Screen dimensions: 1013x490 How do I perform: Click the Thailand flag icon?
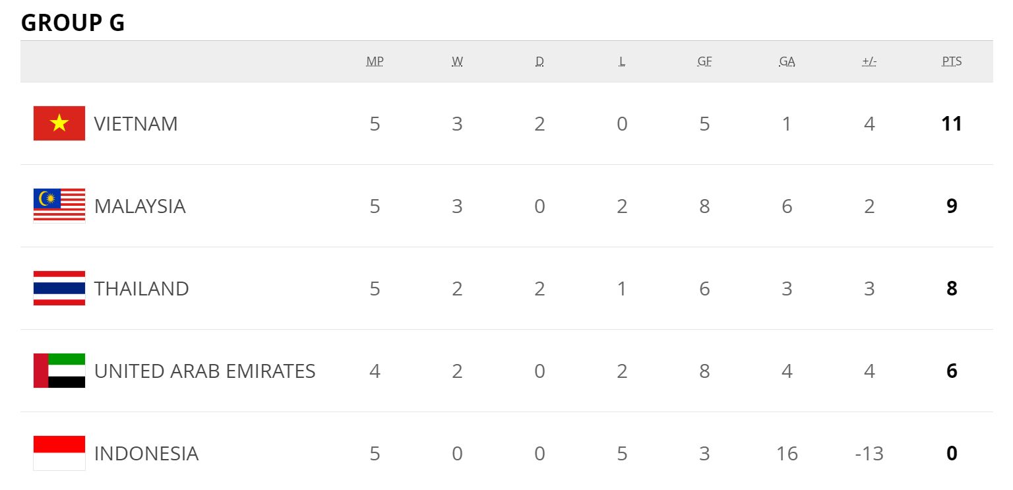(x=59, y=288)
